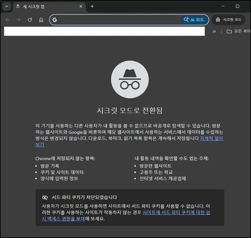Open the 시크릿 모드 profile button
The height and width of the screenshot is (238, 251).
coord(228,20)
